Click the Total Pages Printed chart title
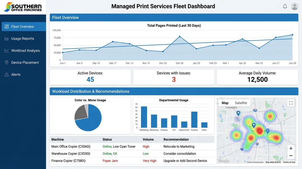The width and height of the screenshot is (302, 169). (x=174, y=26)
